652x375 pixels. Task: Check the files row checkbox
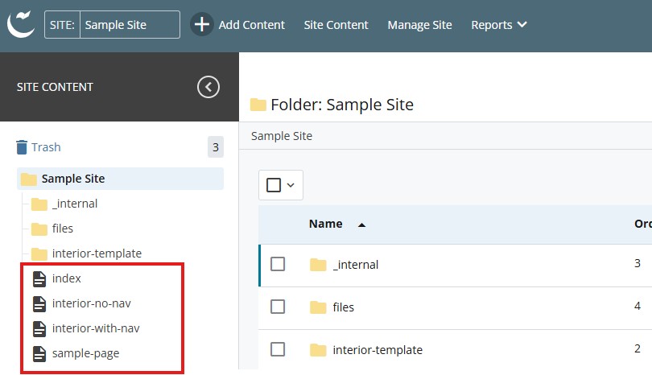(x=278, y=307)
